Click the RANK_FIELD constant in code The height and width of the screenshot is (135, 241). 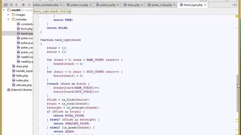coord(83,88)
